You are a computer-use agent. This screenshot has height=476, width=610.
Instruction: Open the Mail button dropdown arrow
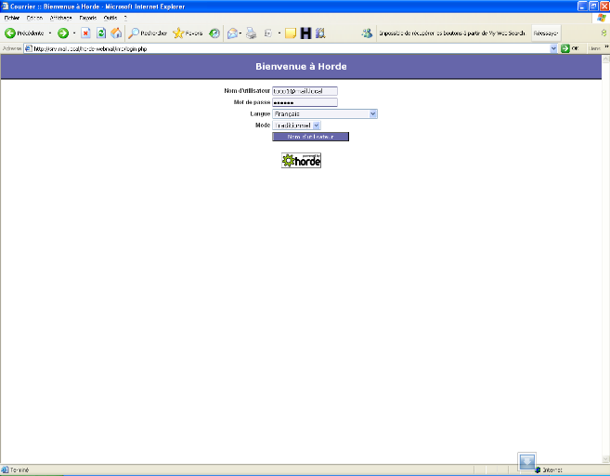pyautogui.click(x=240, y=33)
